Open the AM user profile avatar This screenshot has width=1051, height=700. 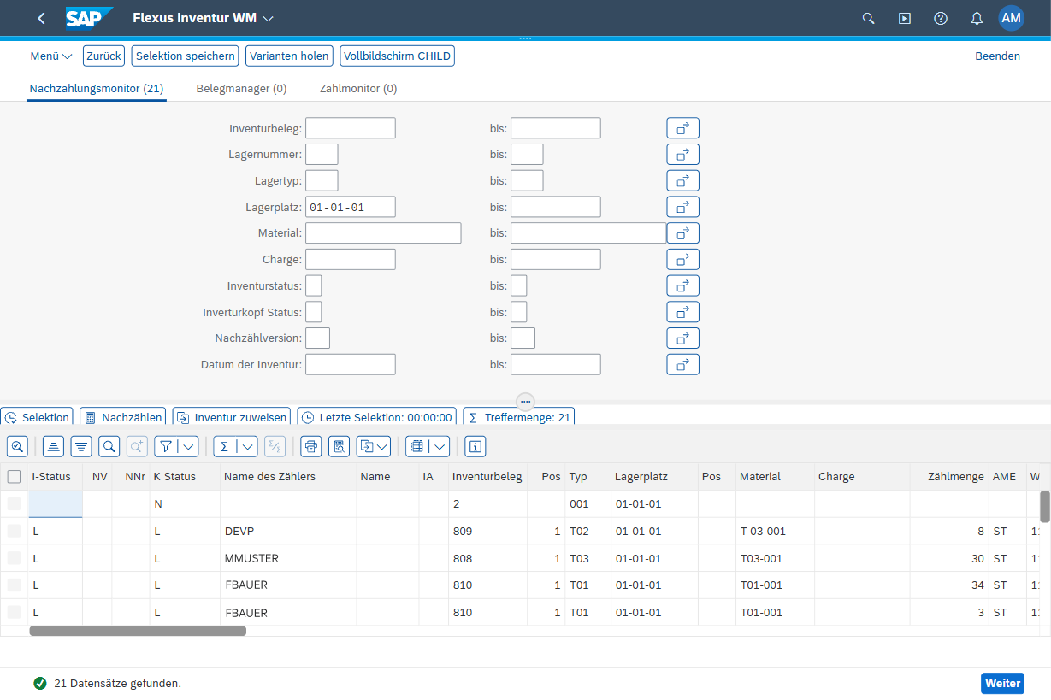click(1011, 18)
